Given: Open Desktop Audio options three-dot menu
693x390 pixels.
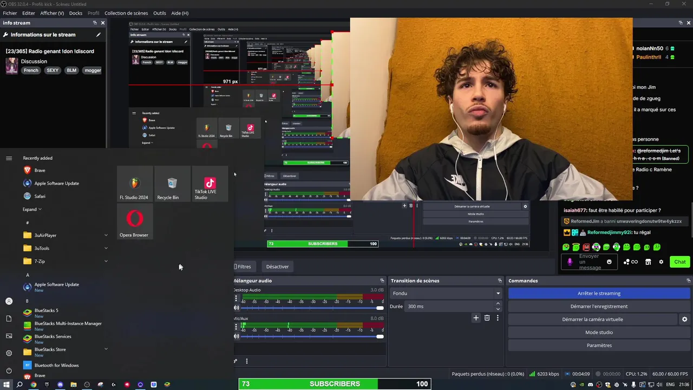Looking at the screenshot, I should pos(236,298).
